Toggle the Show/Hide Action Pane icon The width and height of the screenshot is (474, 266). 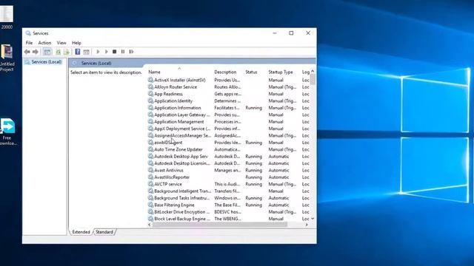(86, 52)
